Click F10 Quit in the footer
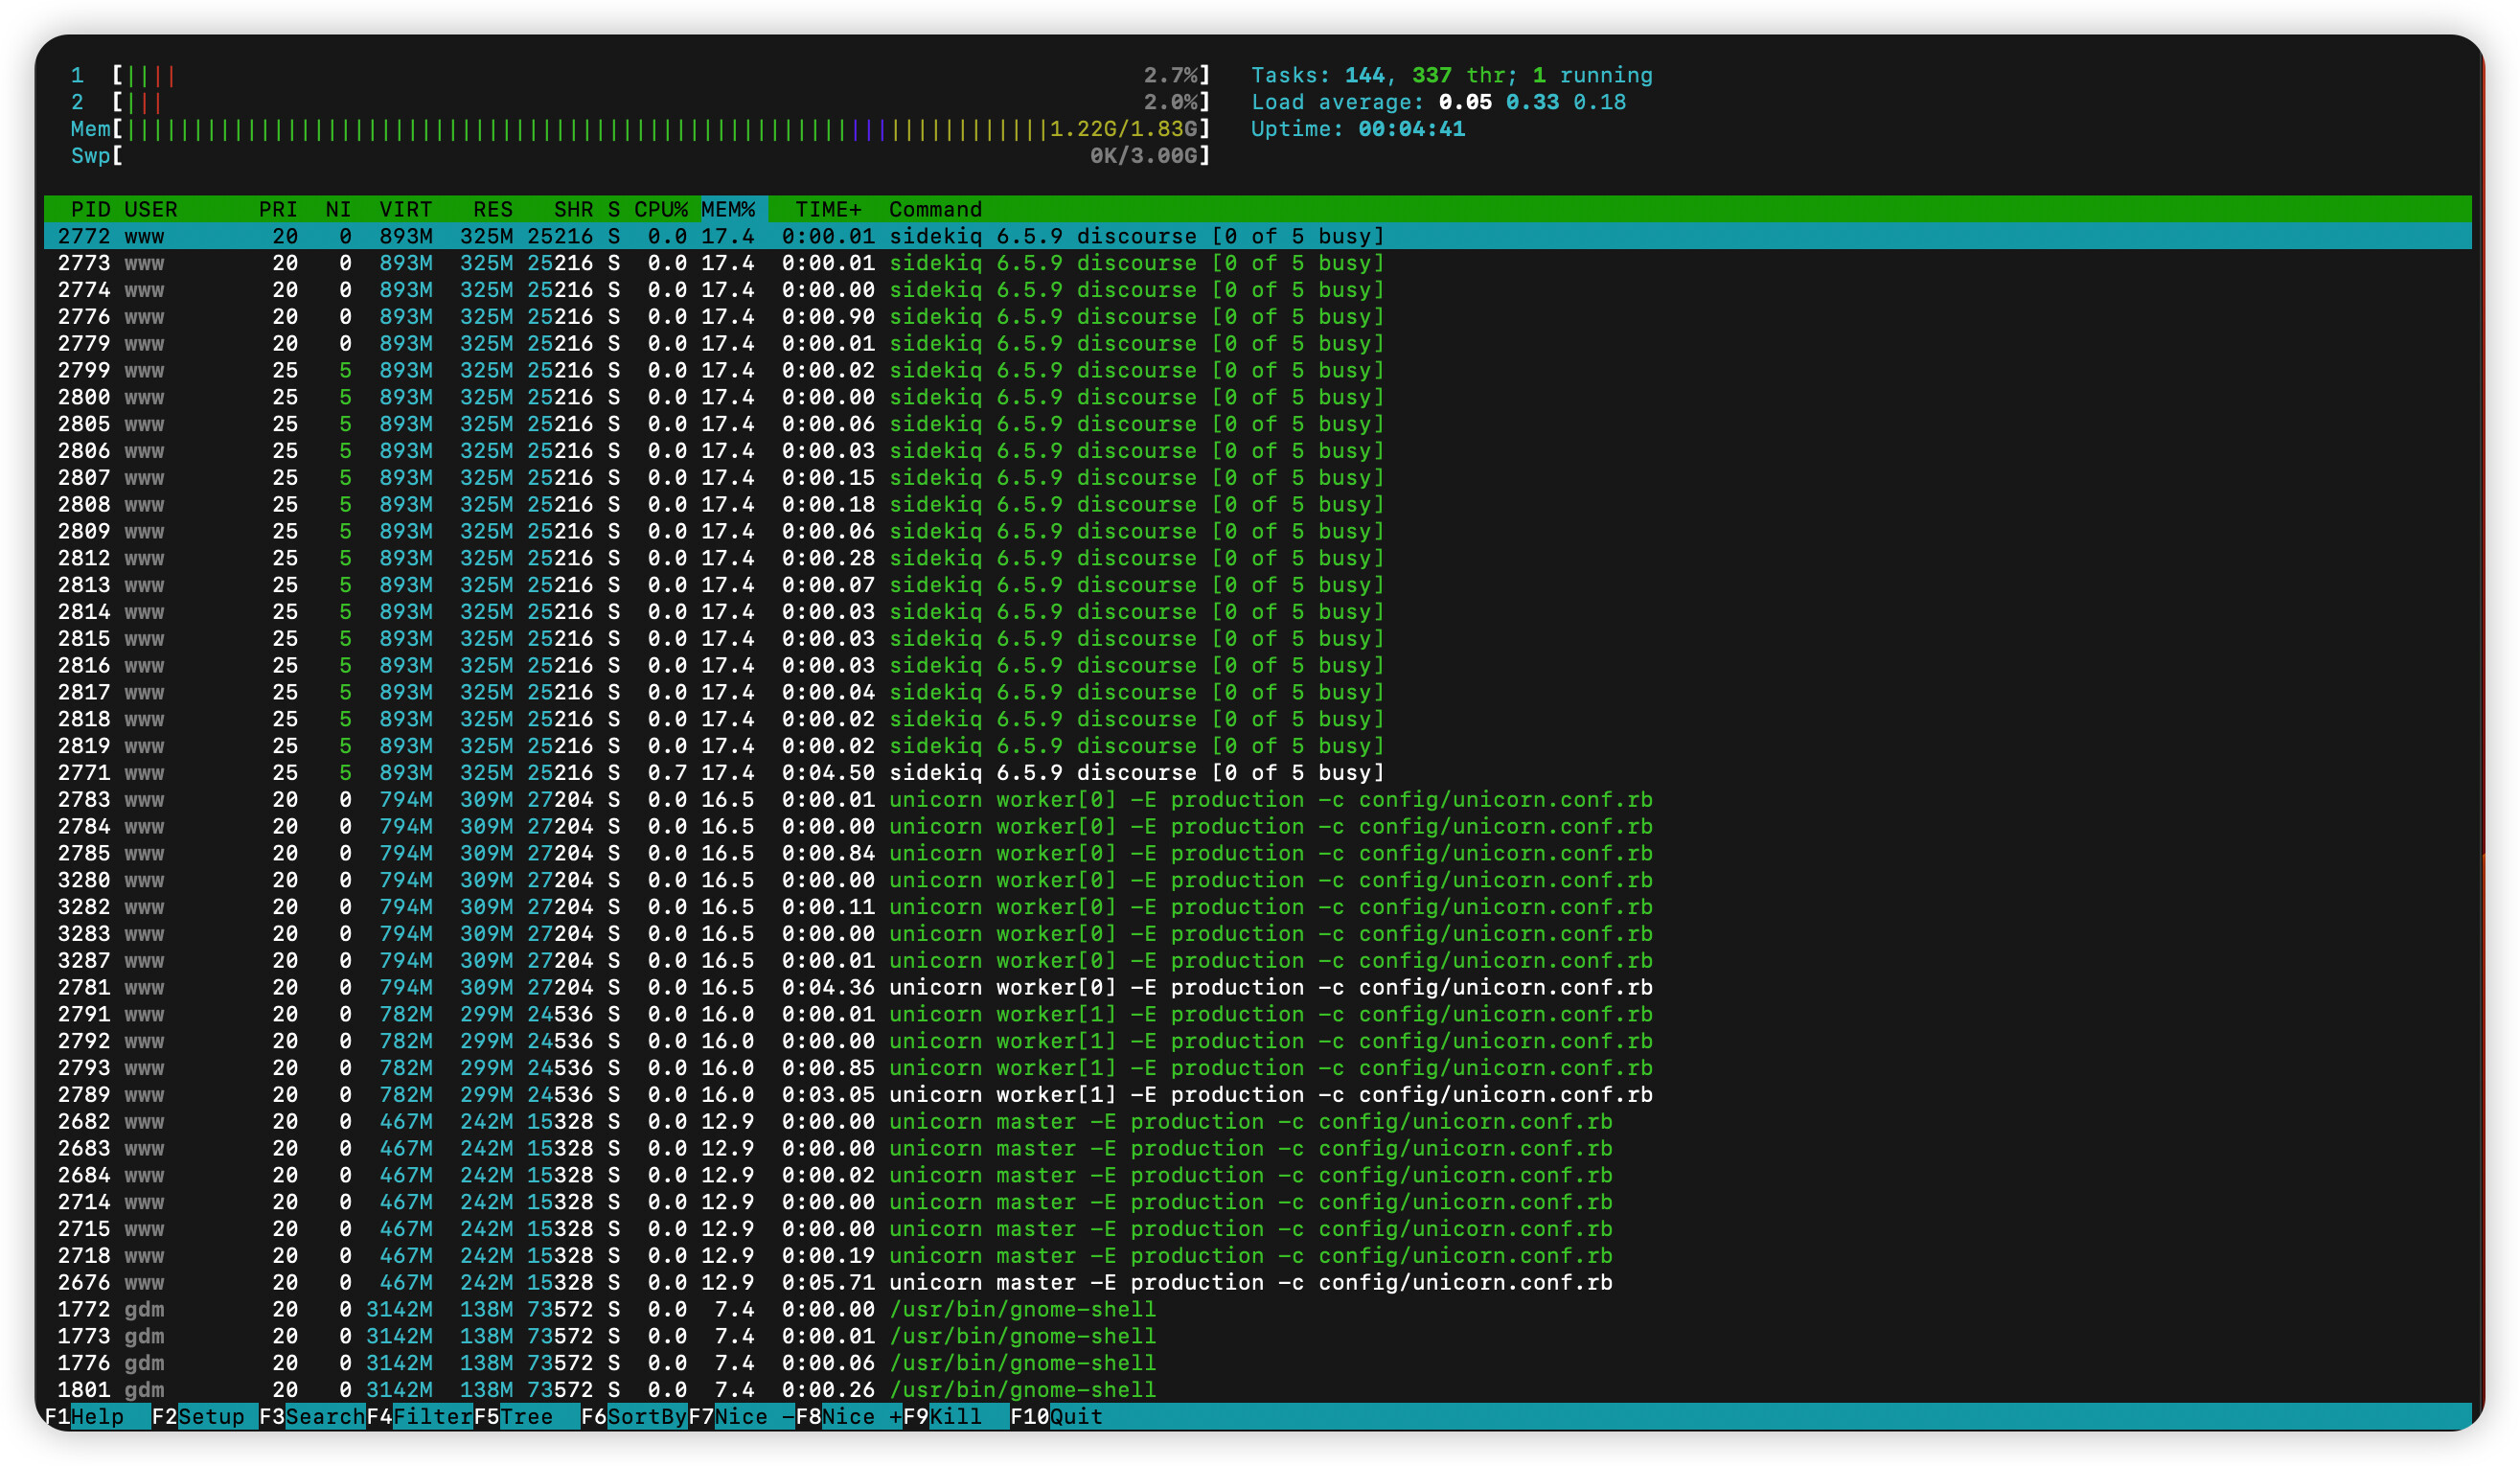This screenshot has height=1466, width=2520. (1056, 1416)
